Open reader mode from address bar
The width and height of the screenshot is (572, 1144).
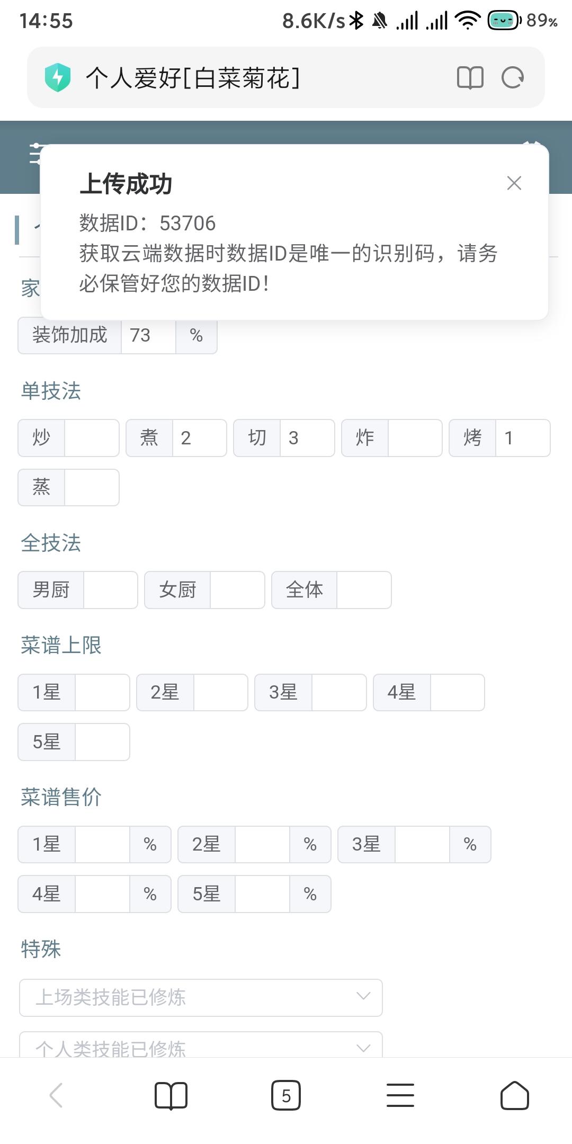pyautogui.click(x=470, y=78)
